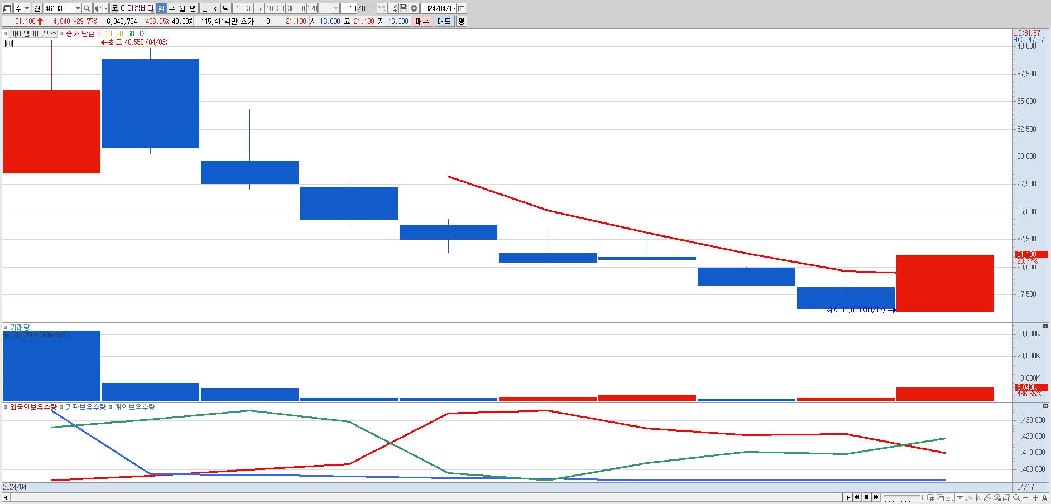Click the window-with-grid icon after replay slider
This screenshot has height=504, width=1051.
click(931, 498)
